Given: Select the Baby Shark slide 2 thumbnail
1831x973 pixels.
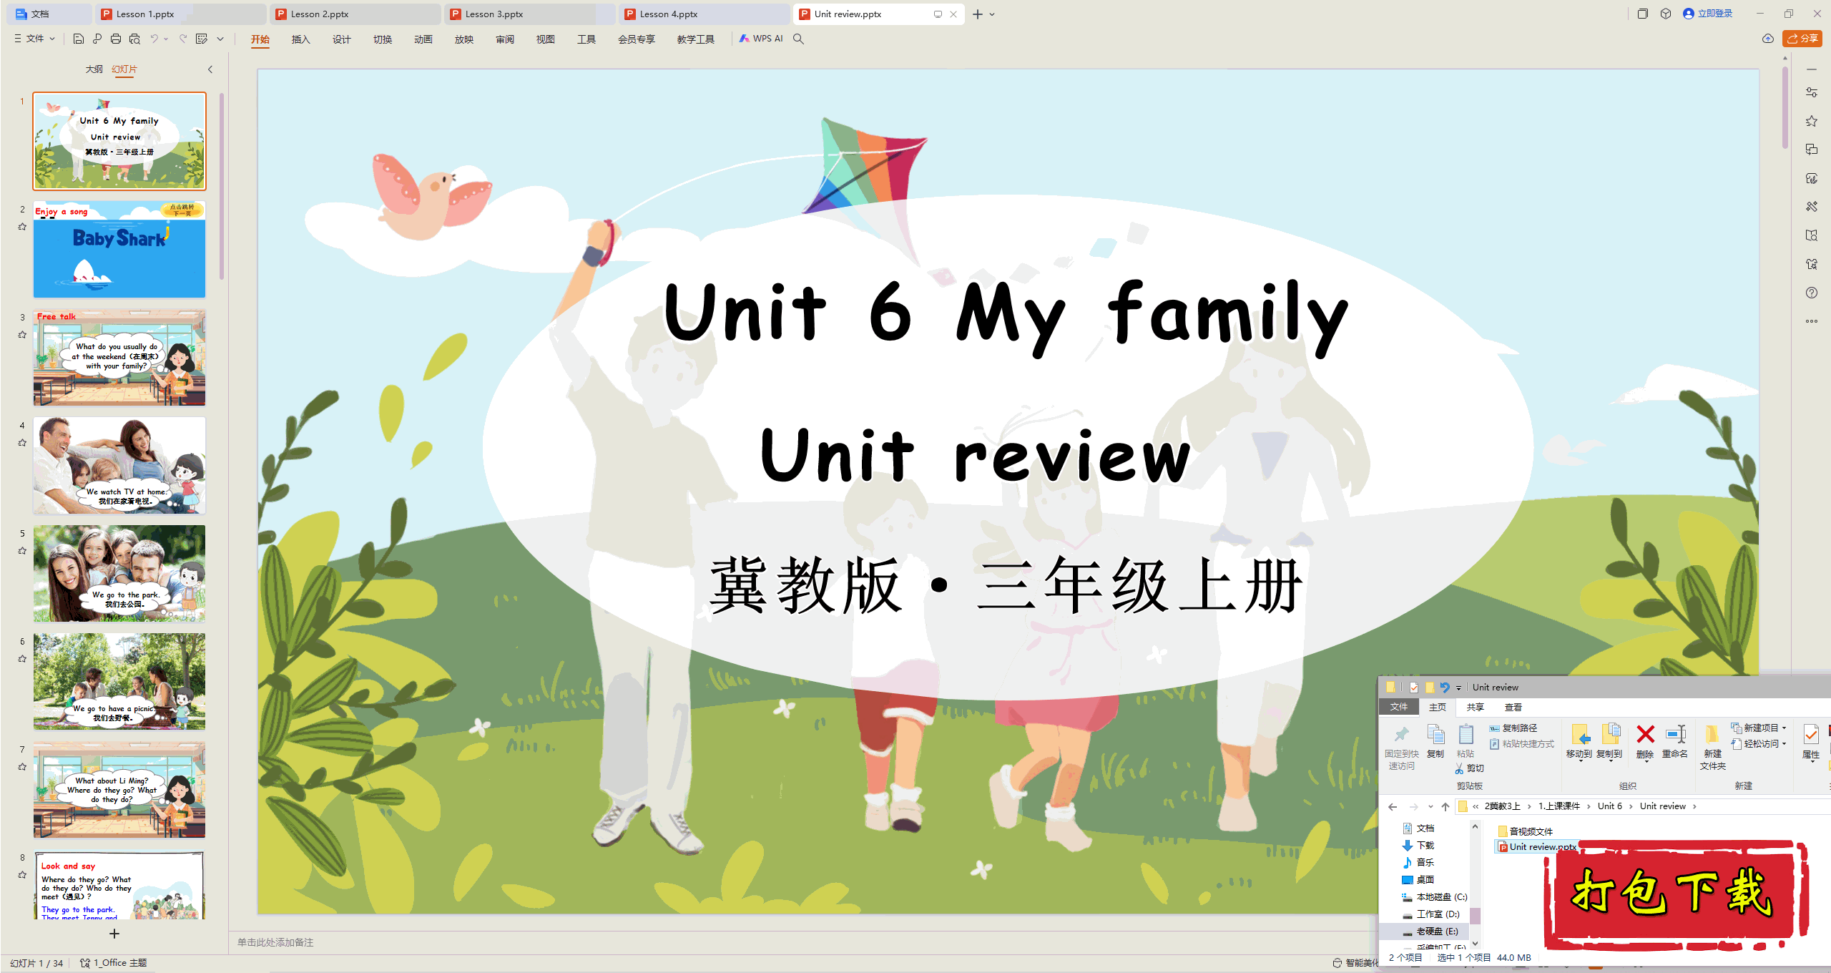Looking at the screenshot, I should pos(119,249).
